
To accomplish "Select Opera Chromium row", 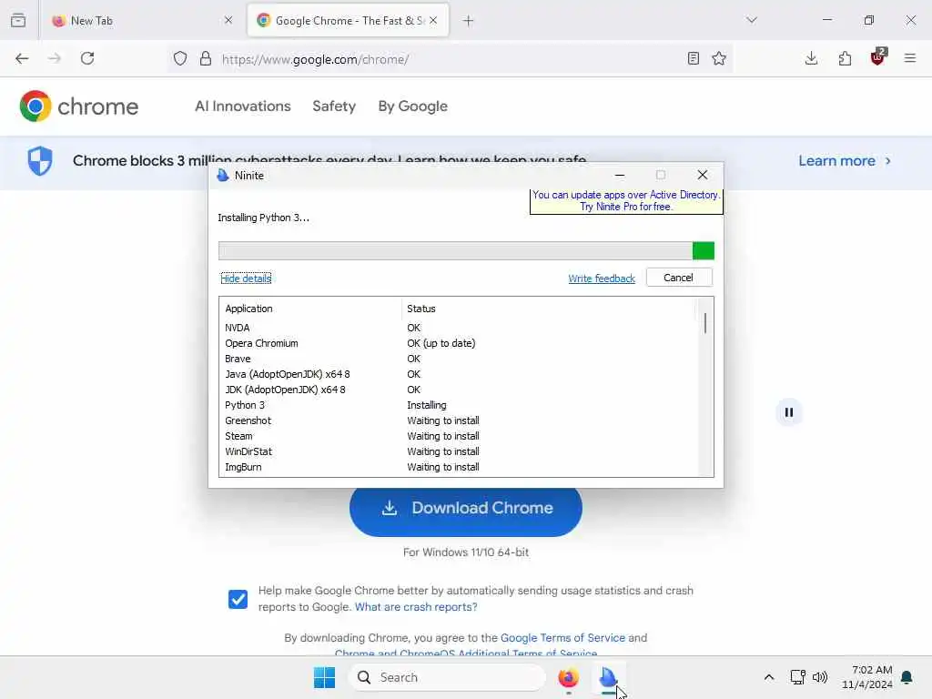I will click(459, 343).
